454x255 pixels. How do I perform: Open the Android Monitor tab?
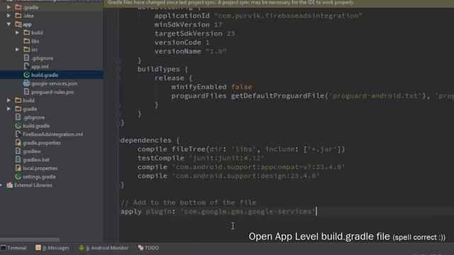coord(104,248)
